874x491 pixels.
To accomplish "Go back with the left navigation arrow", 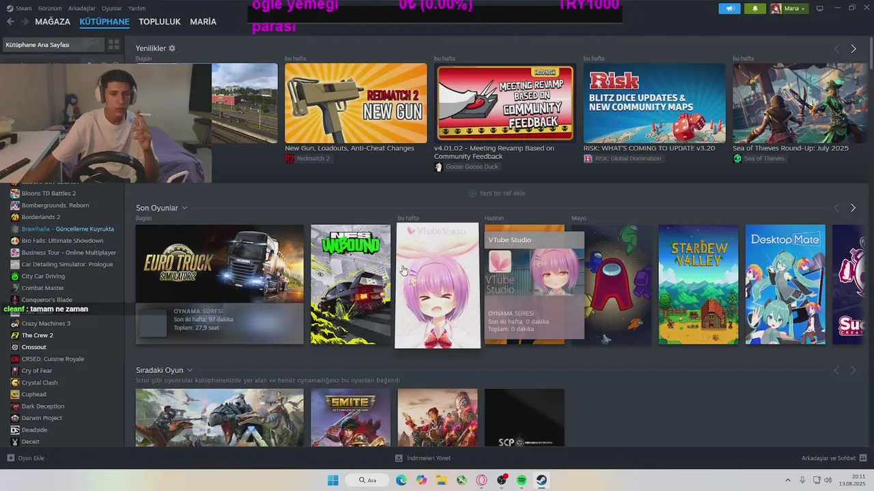I will [x=10, y=22].
